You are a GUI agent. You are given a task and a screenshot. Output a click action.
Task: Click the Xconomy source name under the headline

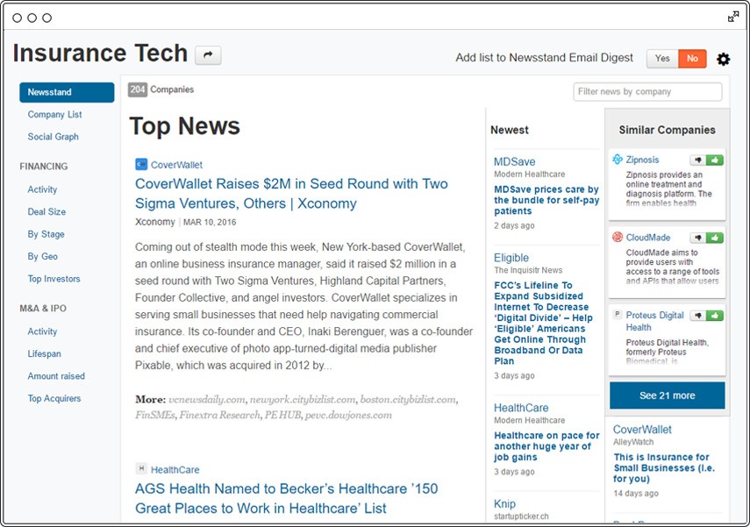point(155,222)
